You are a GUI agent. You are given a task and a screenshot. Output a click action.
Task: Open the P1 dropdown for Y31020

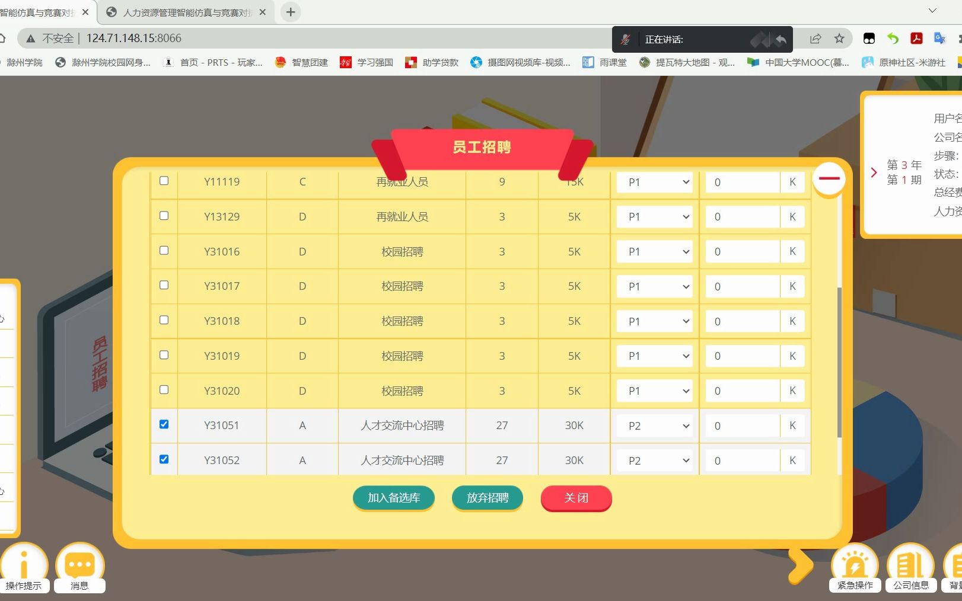pyautogui.click(x=655, y=391)
